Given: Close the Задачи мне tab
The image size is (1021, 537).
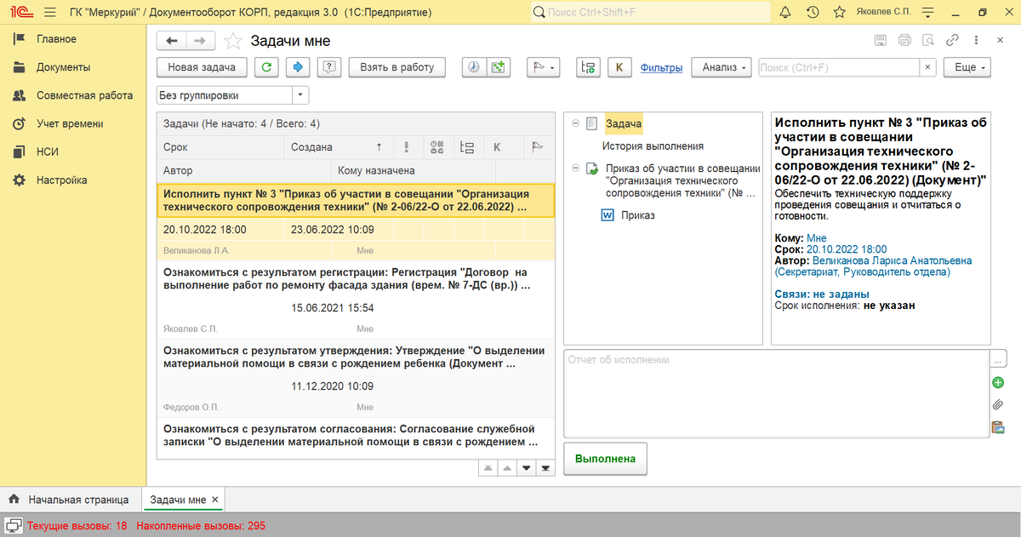Looking at the screenshot, I should coord(215,500).
